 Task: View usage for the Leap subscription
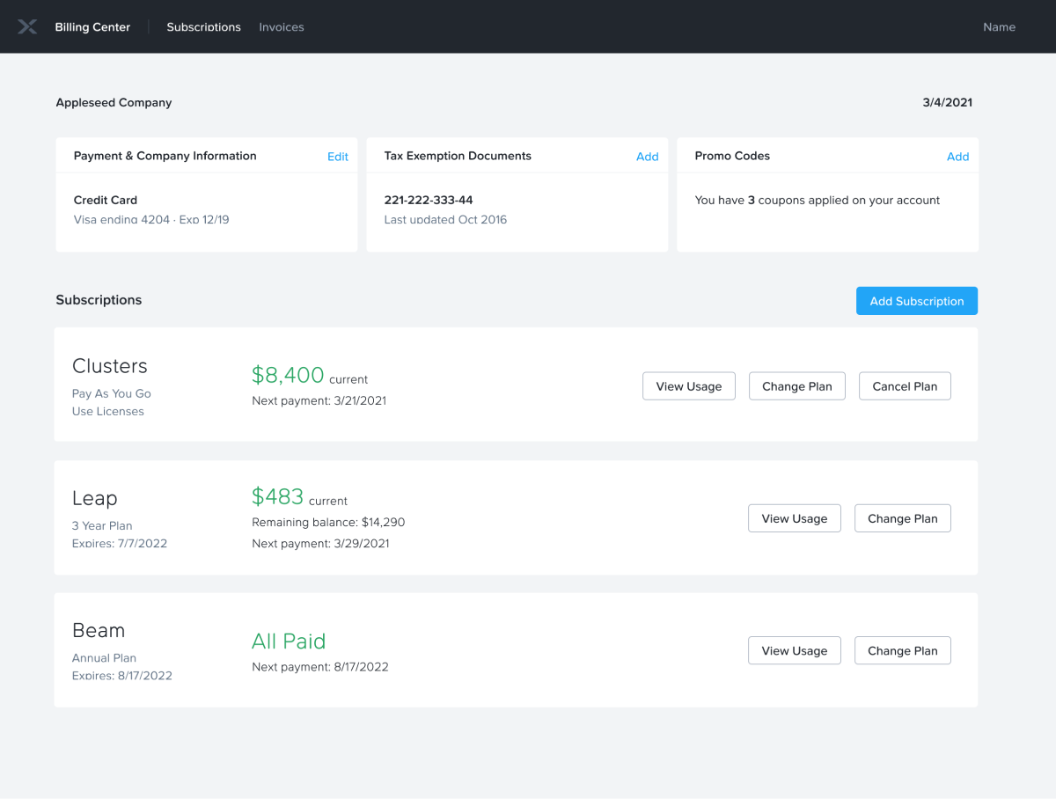[x=794, y=517]
